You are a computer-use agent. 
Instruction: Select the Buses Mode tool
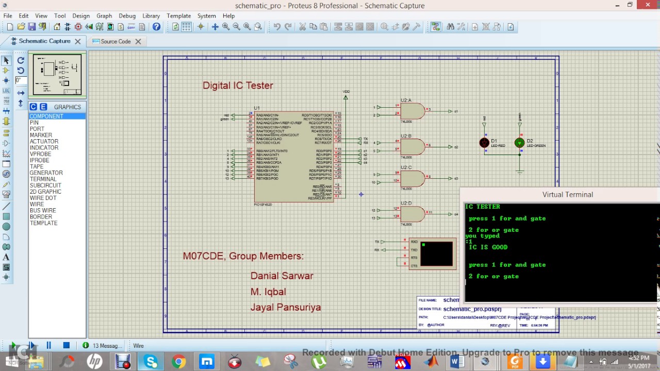[x=6, y=111]
